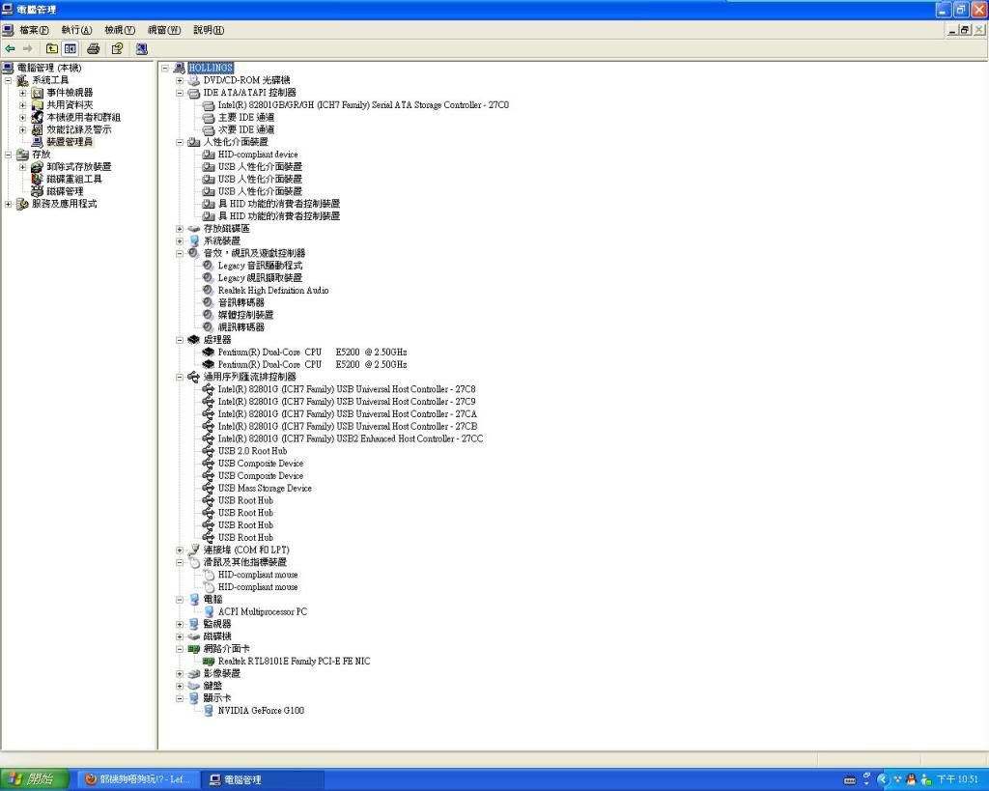989x791 pixels.
Task: Expand the 事件檢視器 node in left tree
Action: 23,93
